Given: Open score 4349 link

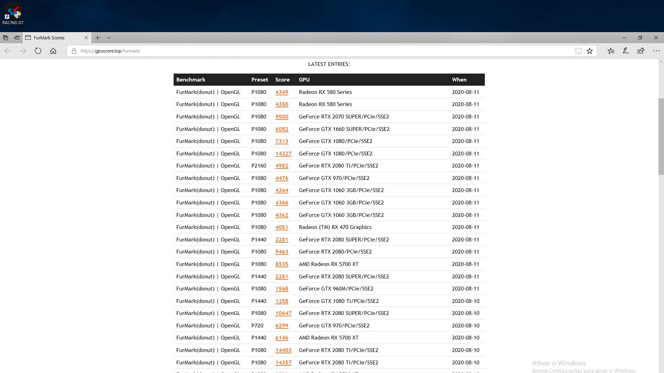Looking at the screenshot, I should coord(282,92).
